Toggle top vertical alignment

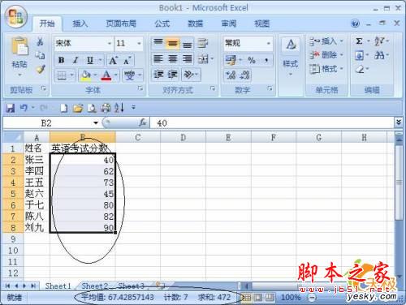pos(158,43)
